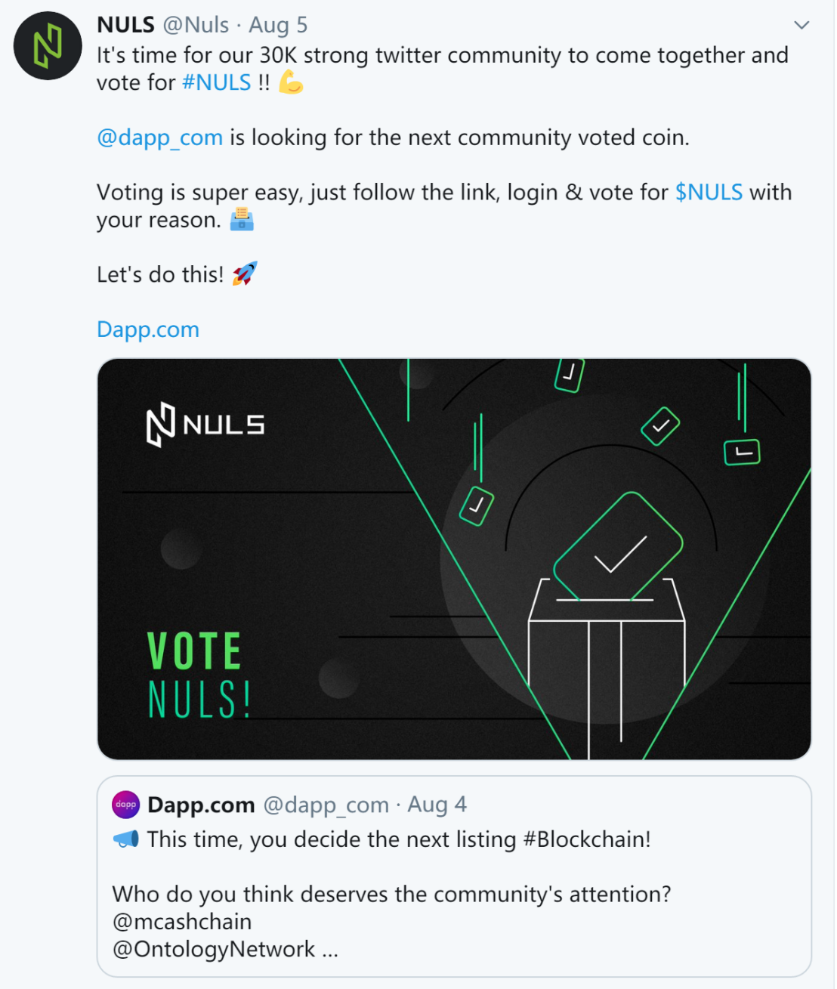Click the flexed biceps emoji
Image resolution: width=837 pixels, height=989 pixels.
pos(291,82)
